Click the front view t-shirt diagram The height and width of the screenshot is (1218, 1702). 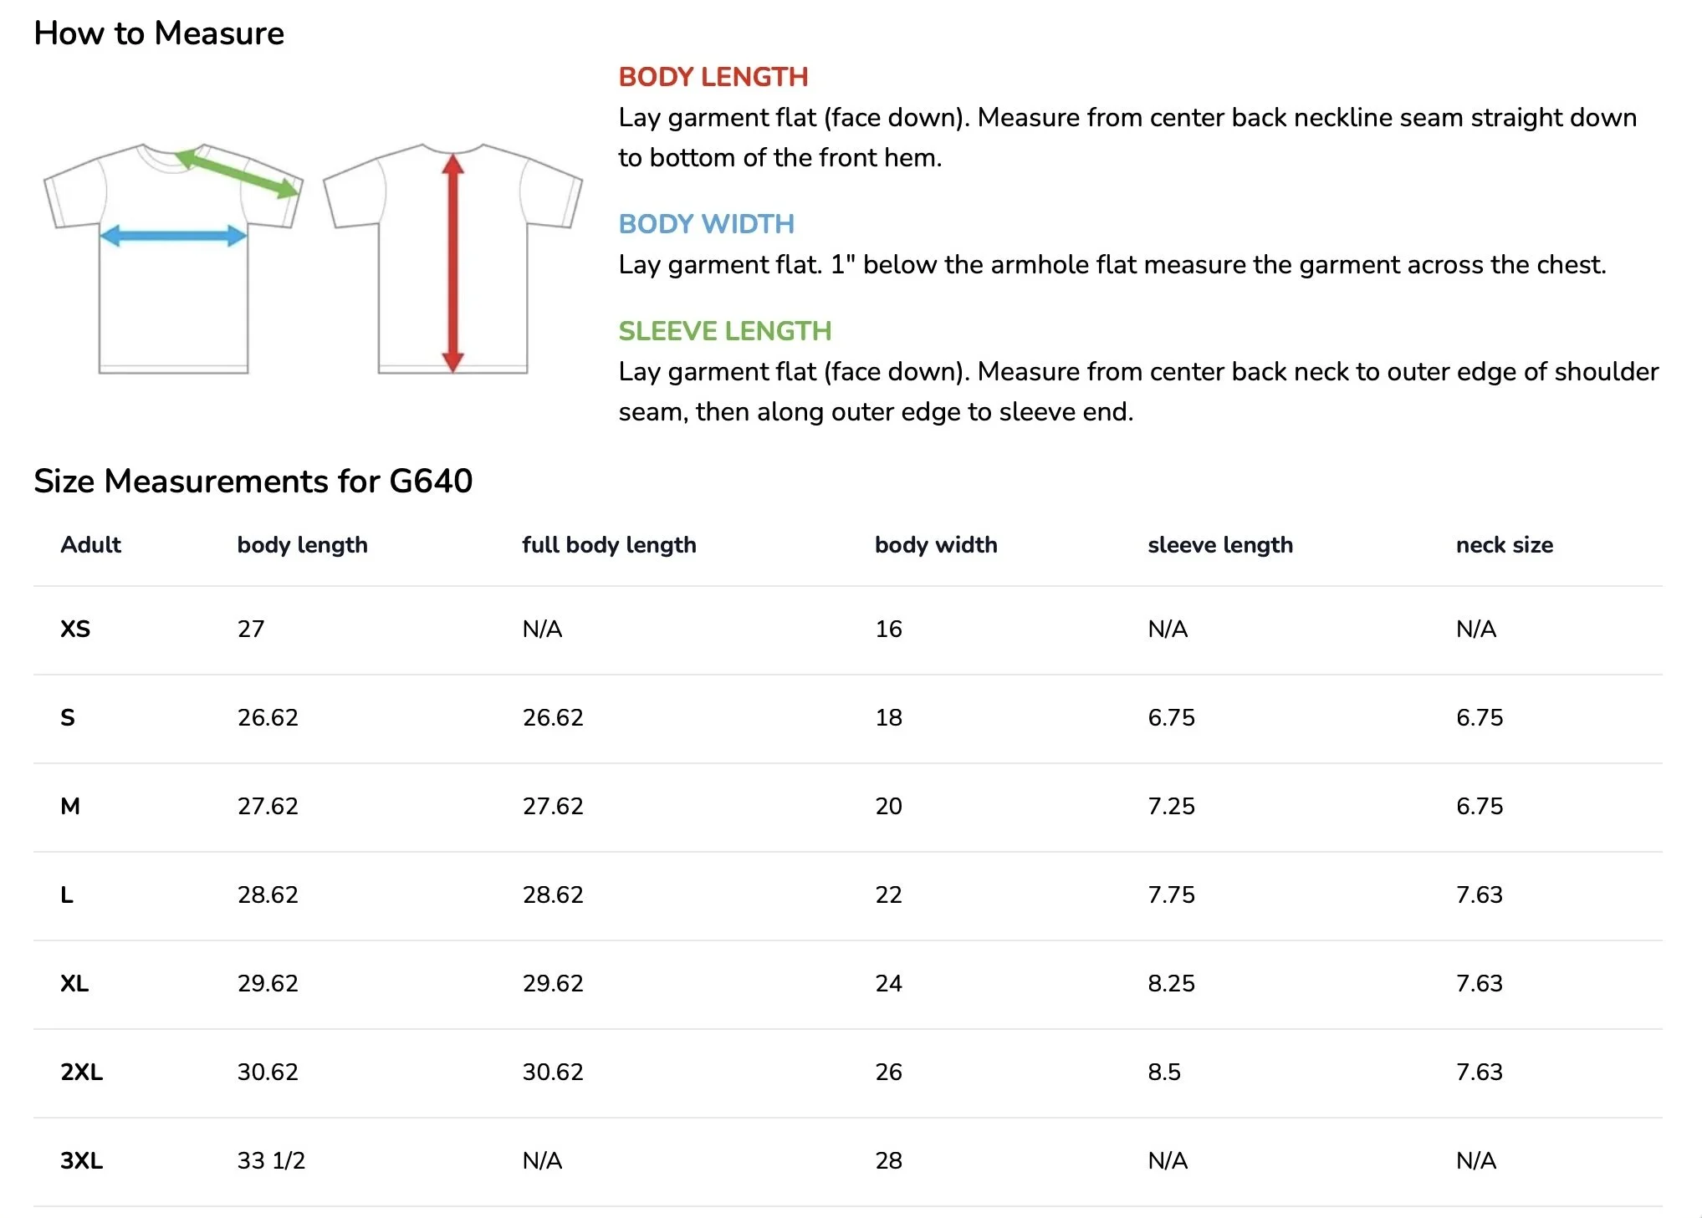pos(173,258)
